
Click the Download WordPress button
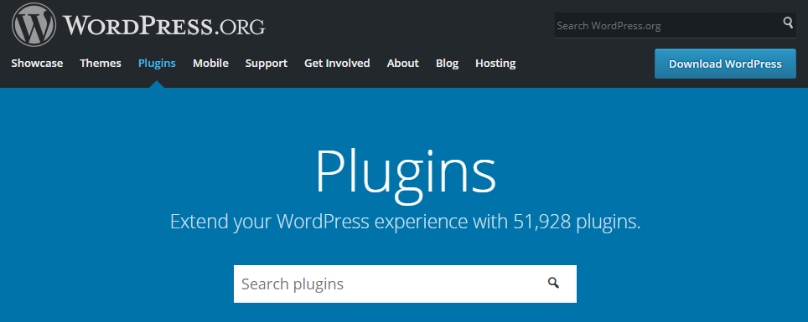[x=725, y=64]
